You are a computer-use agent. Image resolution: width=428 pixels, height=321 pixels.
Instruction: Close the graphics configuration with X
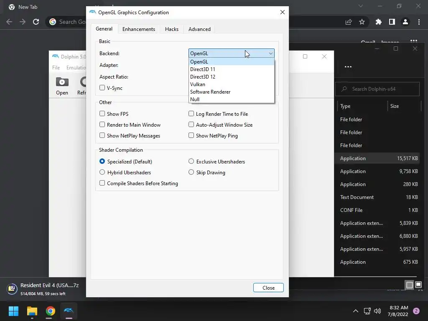point(283,12)
